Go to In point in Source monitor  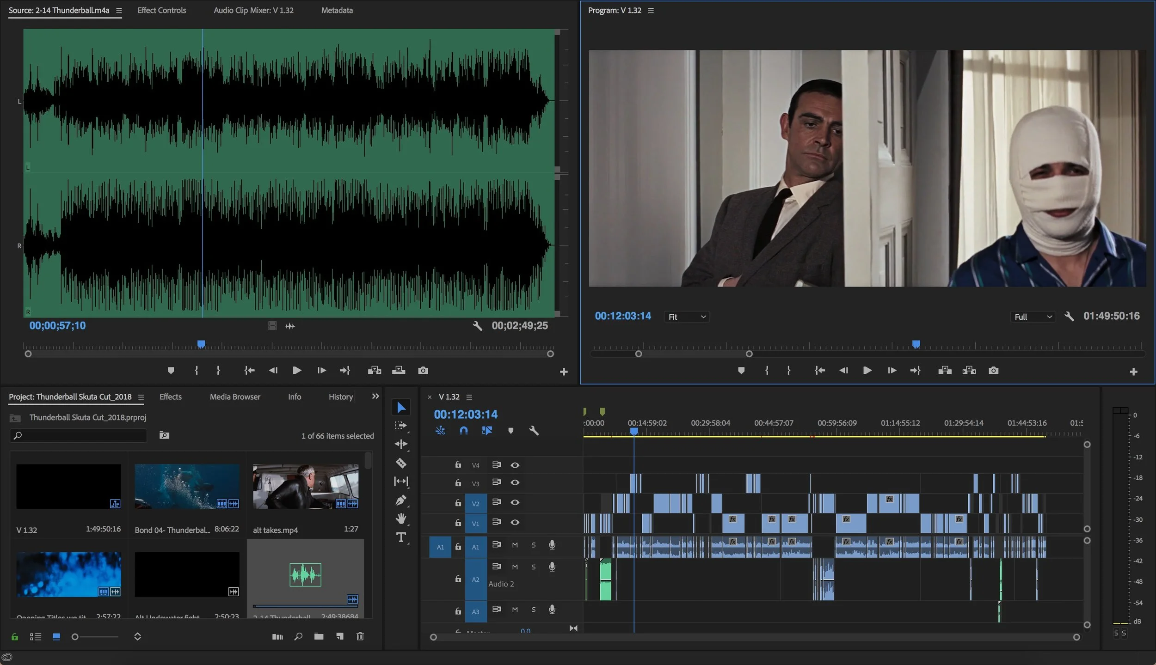[x=249, y=371]
